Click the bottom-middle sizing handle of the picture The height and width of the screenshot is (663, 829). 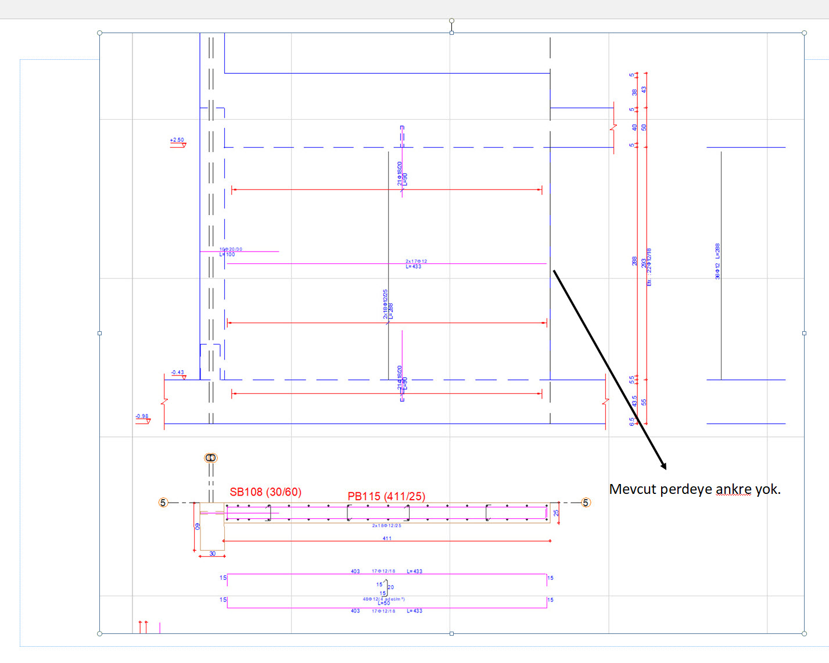pos(451,633)
